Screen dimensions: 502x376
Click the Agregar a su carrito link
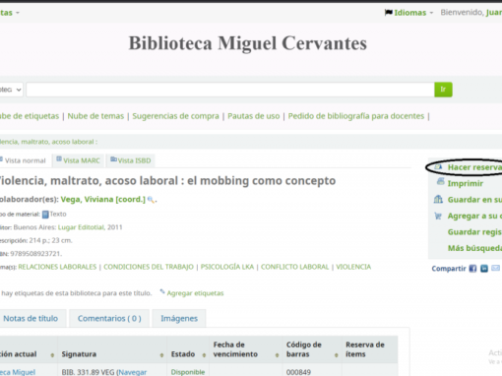point(474,216)
